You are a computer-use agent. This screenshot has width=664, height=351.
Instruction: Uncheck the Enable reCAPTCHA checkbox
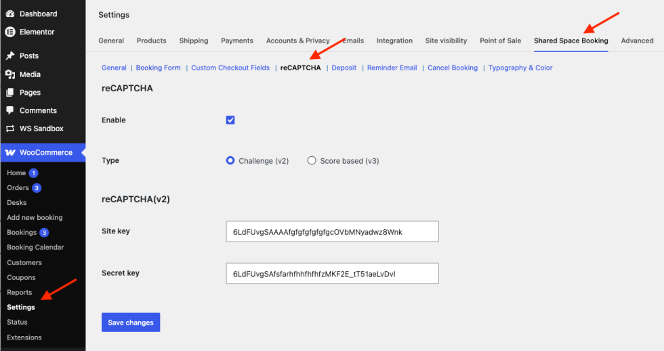click(230, 120)
